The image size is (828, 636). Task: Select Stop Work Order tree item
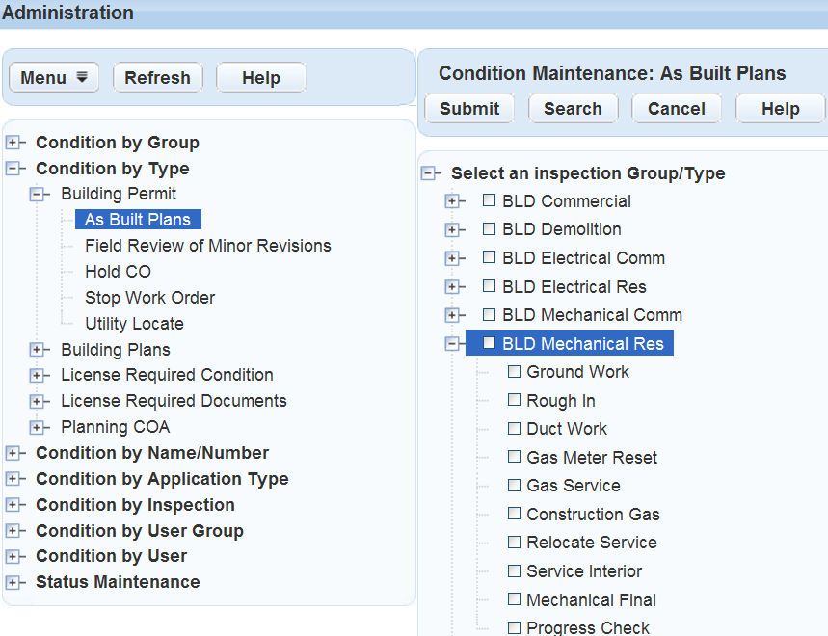pos(149,298)
